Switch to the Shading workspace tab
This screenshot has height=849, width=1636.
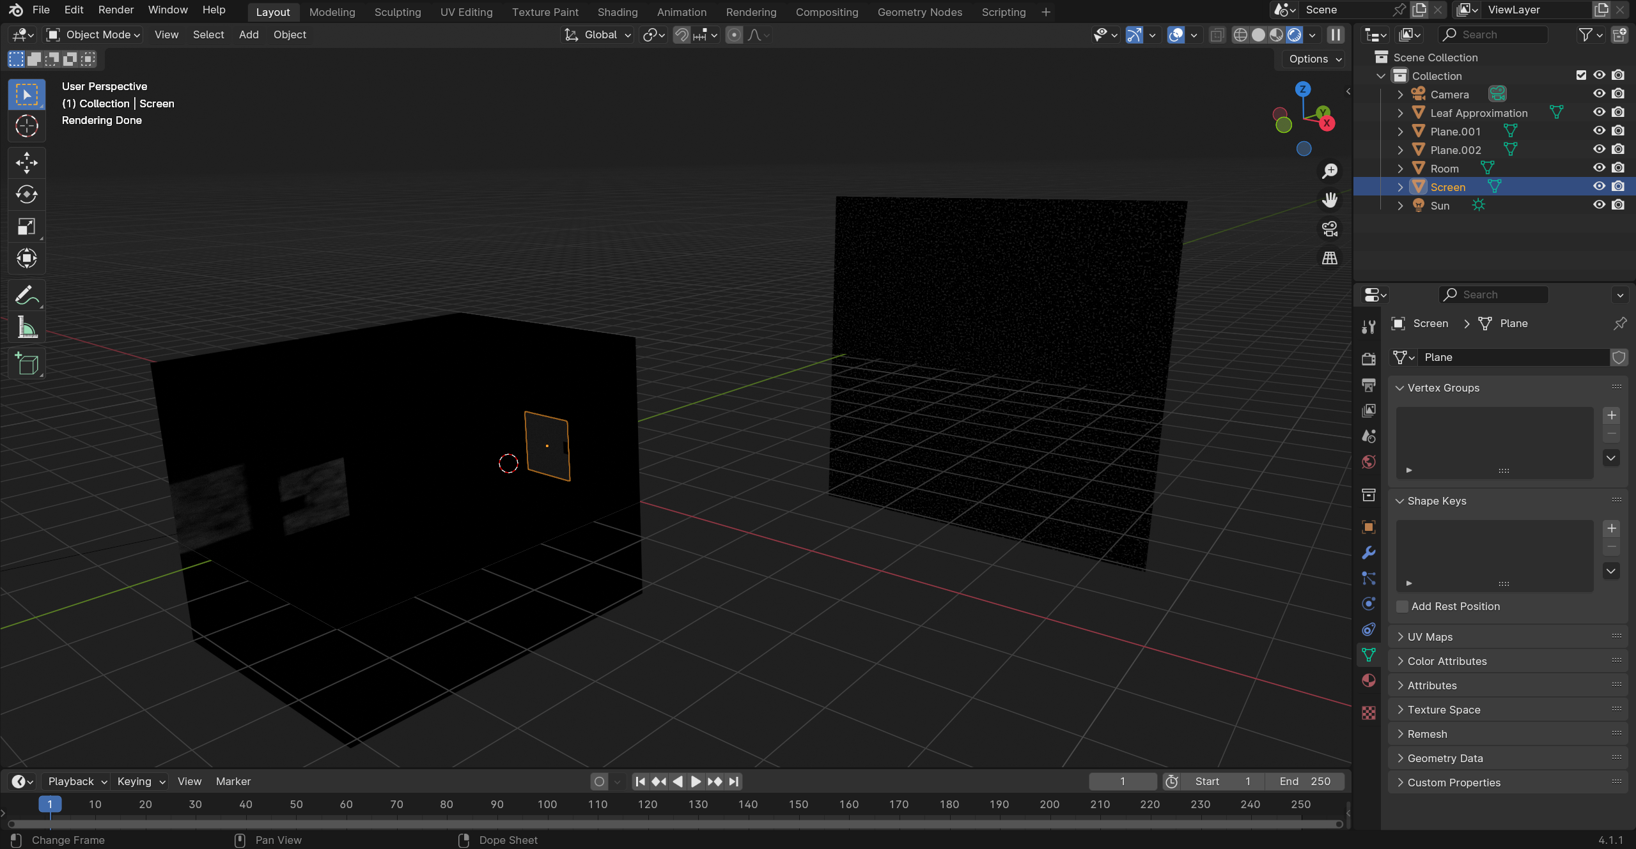(617, 12)
